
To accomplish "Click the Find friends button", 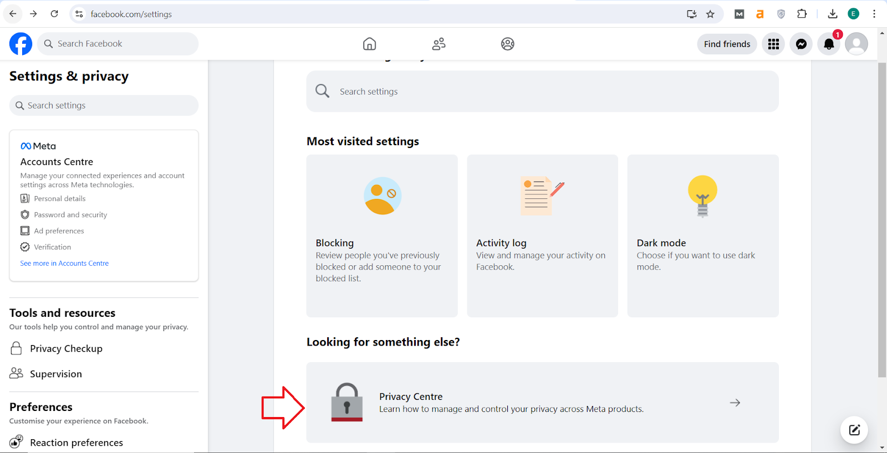I will (727, 44).
